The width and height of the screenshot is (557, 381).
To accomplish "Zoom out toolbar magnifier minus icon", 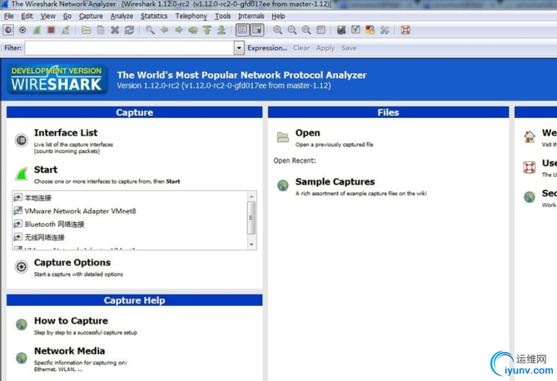I will pos(292,30).
